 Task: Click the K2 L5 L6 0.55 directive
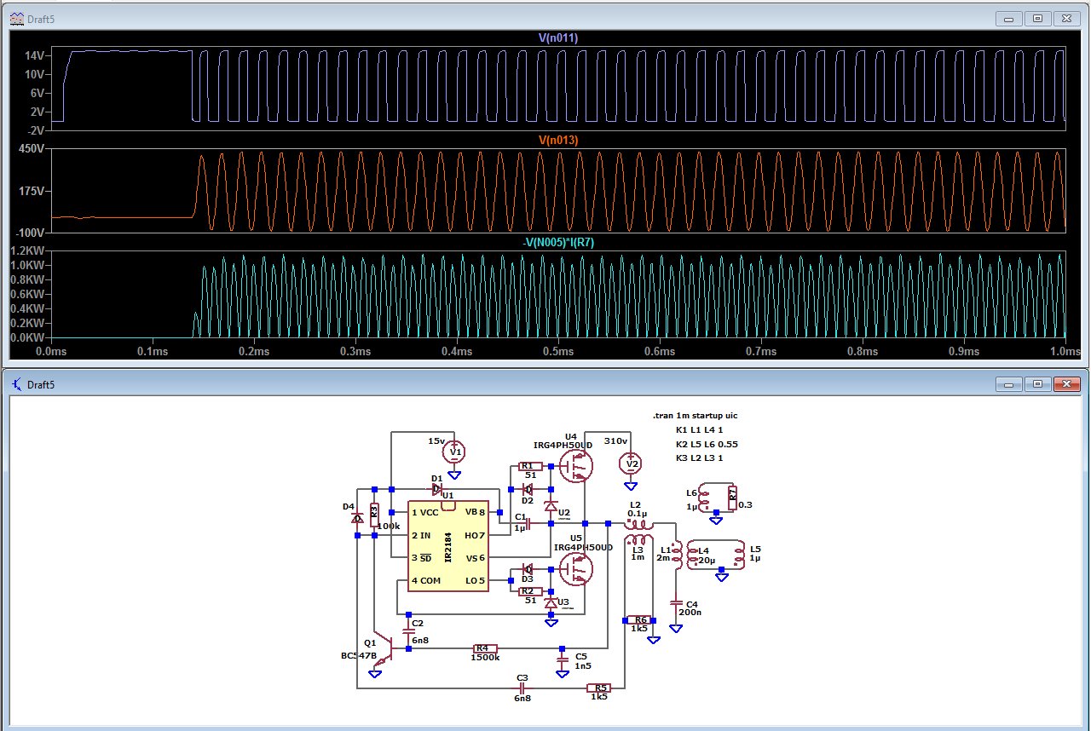706,444
